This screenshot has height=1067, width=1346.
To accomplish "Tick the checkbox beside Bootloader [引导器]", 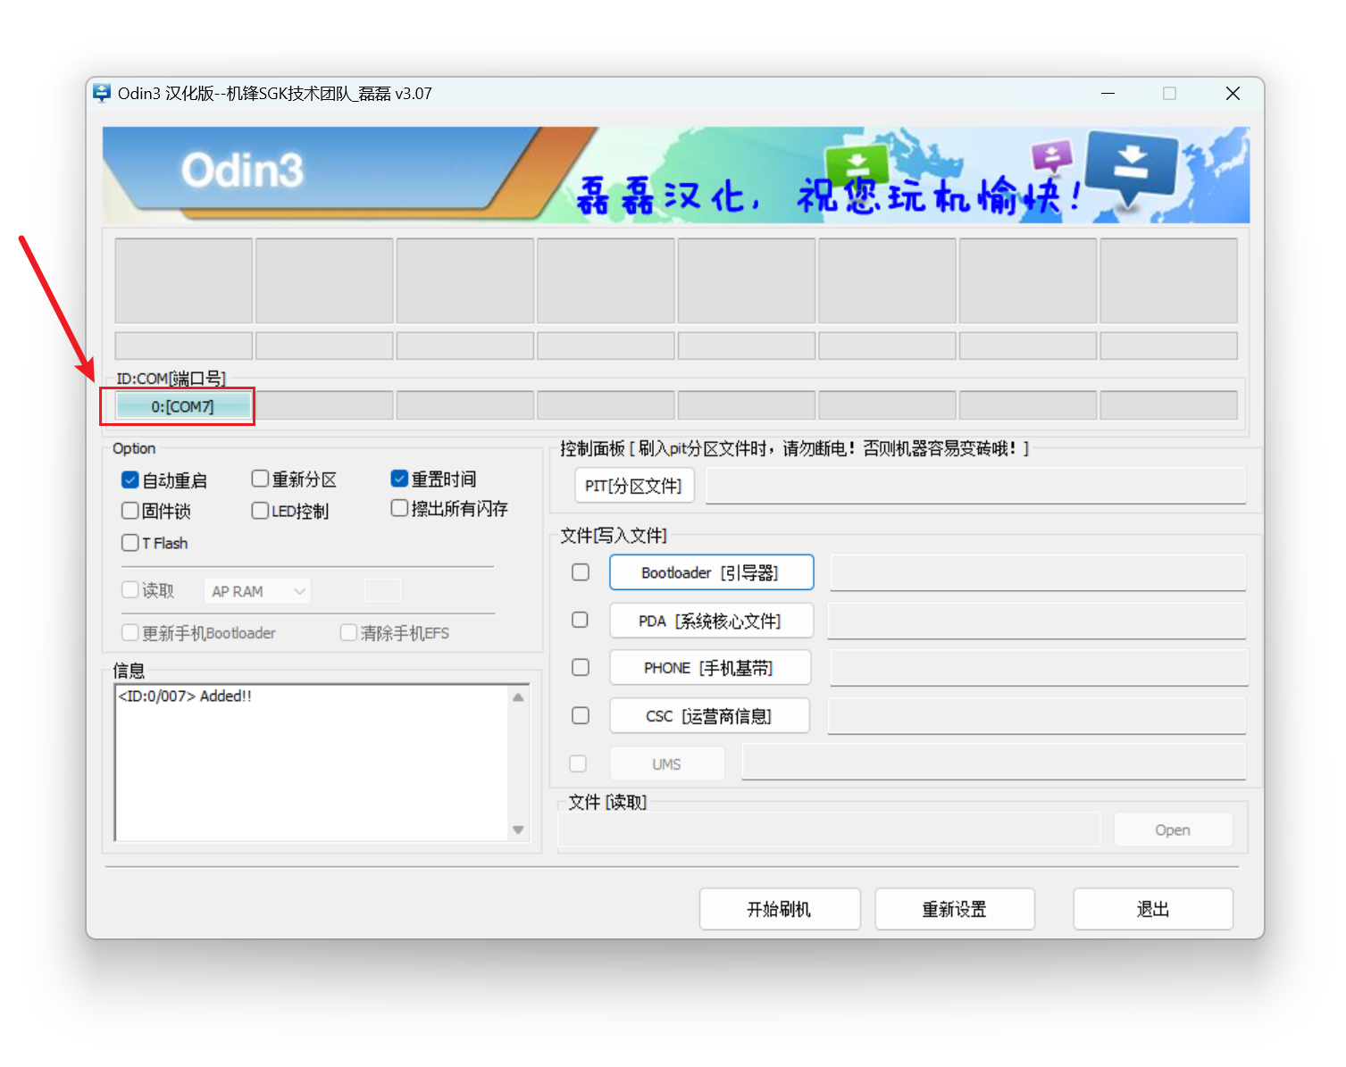I will 581,572.
